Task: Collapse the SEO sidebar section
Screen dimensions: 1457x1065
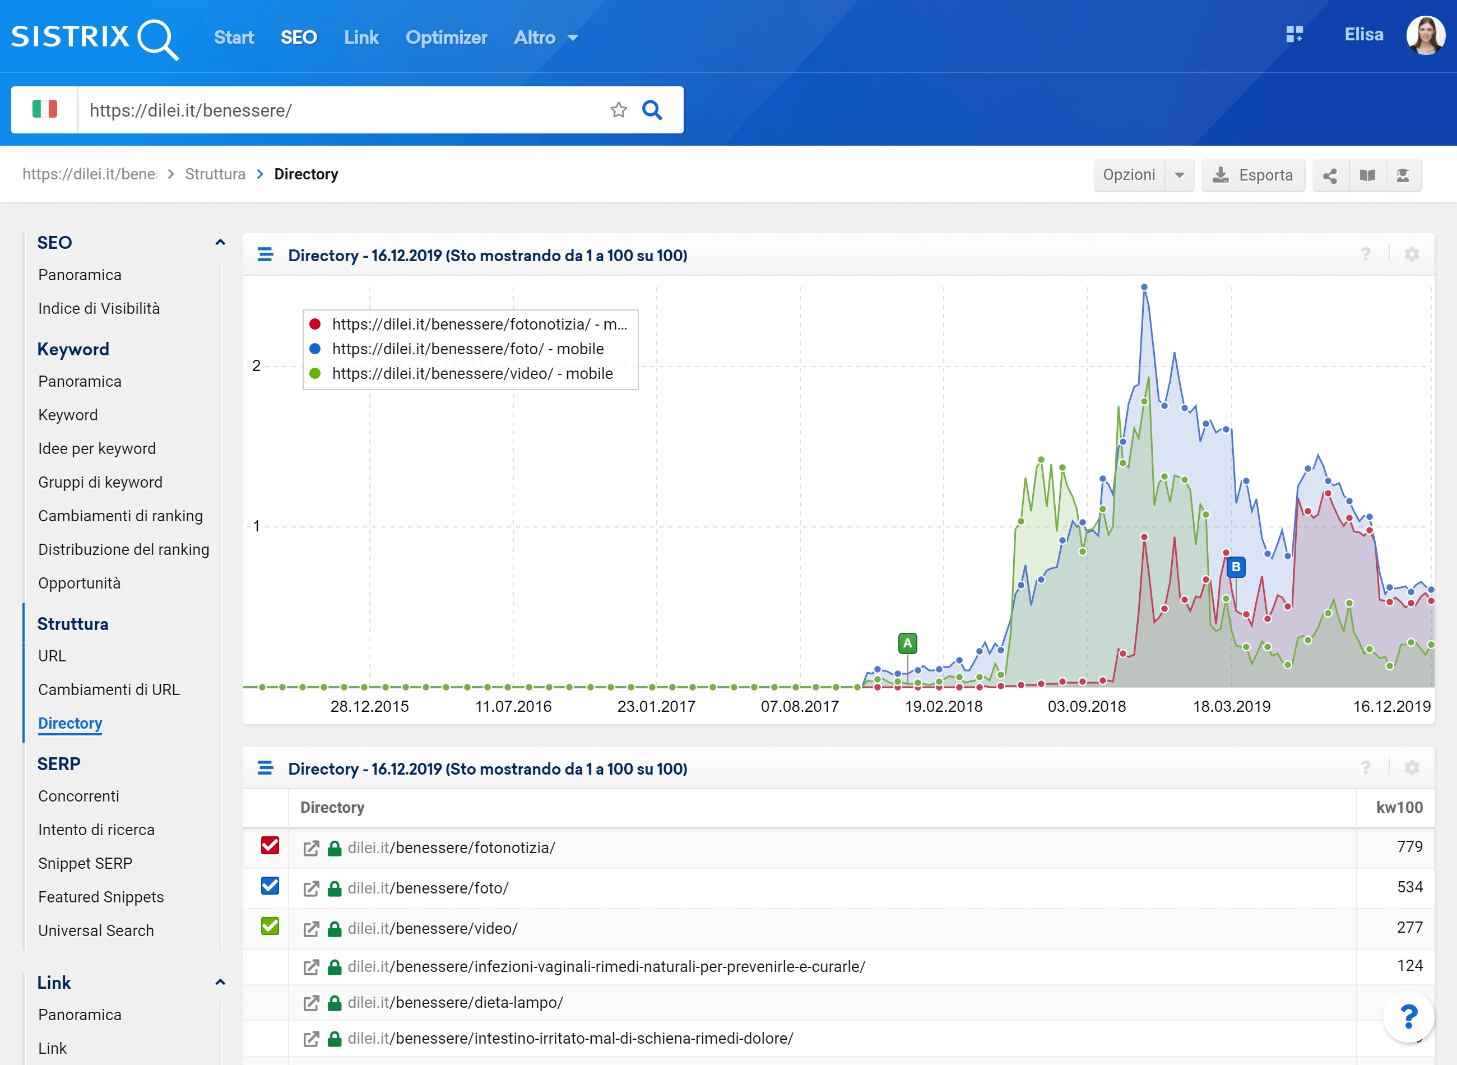Action: (220, 242)
